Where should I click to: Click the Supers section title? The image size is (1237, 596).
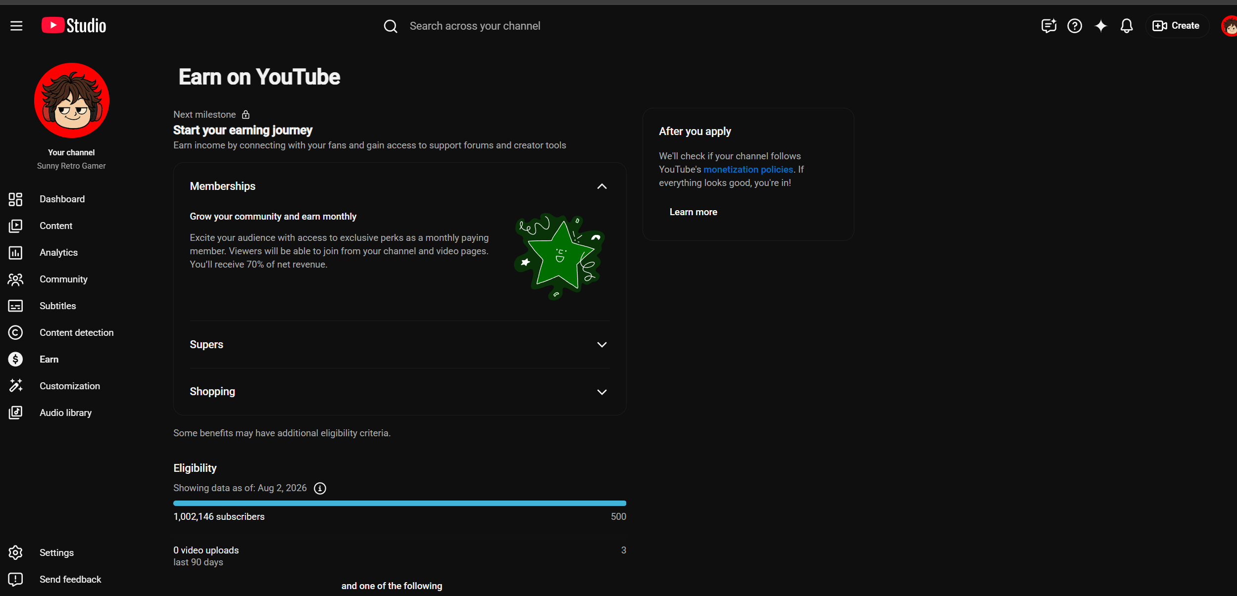tap(206, 345)
